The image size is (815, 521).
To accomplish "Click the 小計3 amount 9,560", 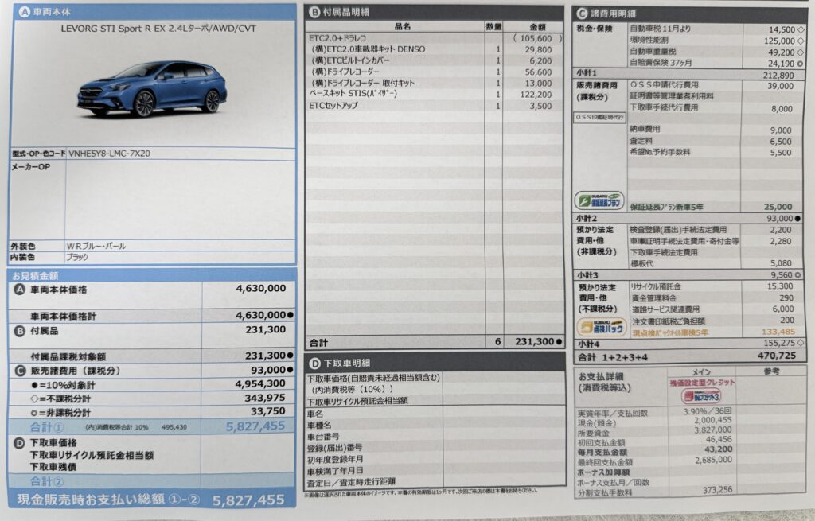I will click(782, 274).
